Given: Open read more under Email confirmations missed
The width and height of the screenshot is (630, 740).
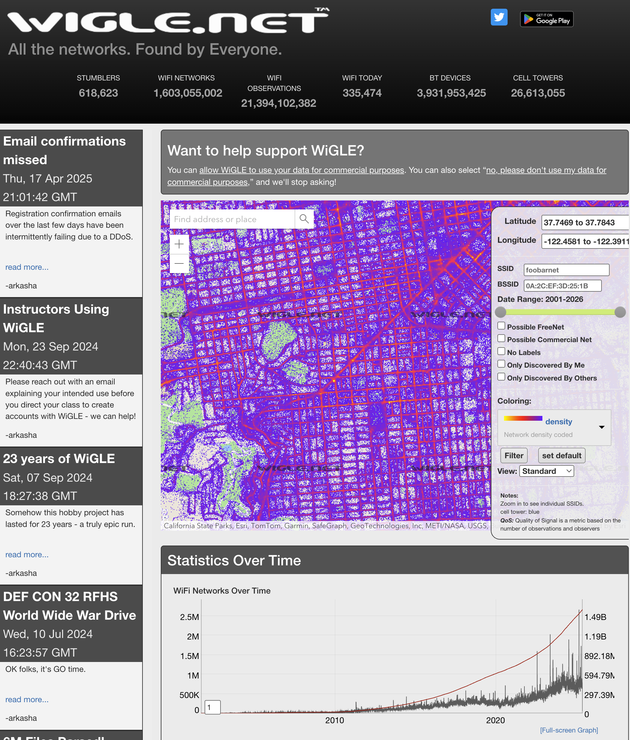Looking at the screenshot, I should pyautogui.click(x=27, y=267).
